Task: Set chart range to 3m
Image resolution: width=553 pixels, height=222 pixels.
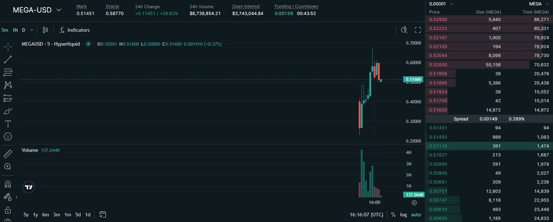Action: [57, 215]
